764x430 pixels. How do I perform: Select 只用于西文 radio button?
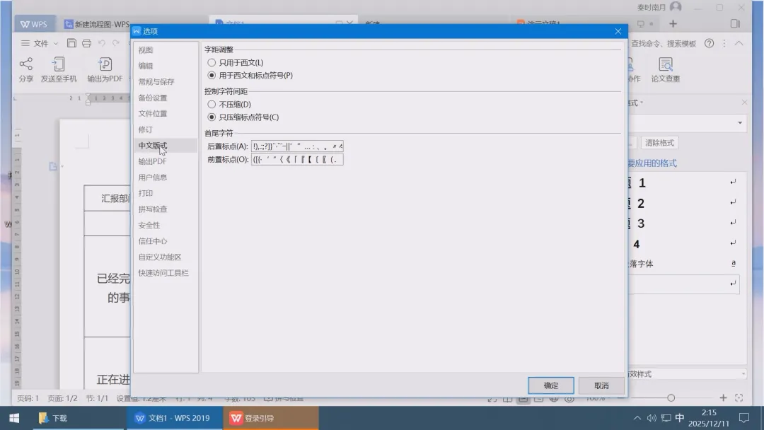[x=212, y=62]
